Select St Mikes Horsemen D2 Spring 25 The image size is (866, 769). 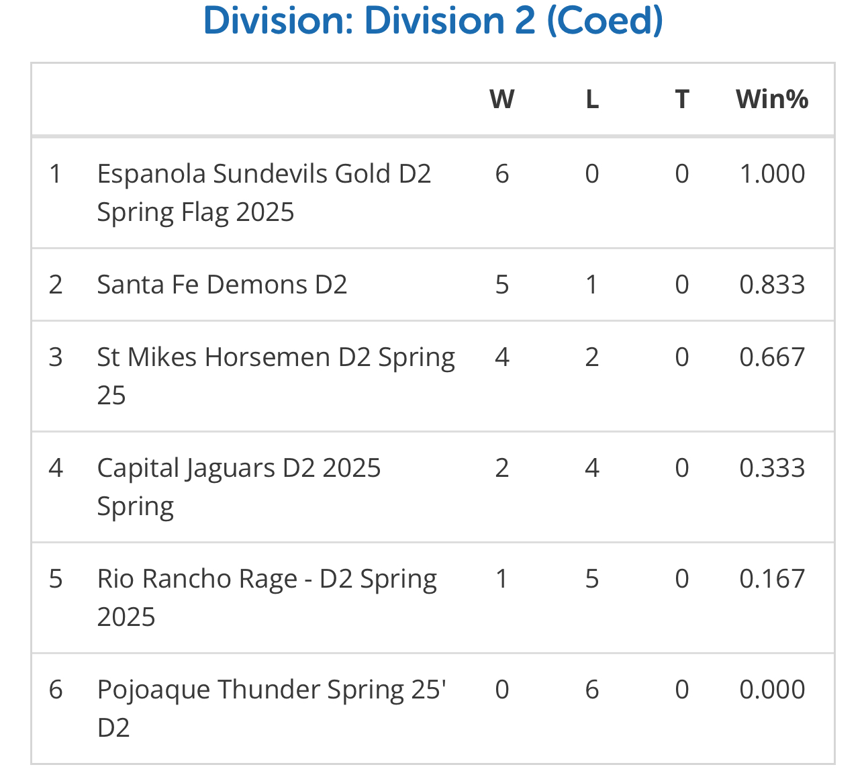tap(276, 376)
